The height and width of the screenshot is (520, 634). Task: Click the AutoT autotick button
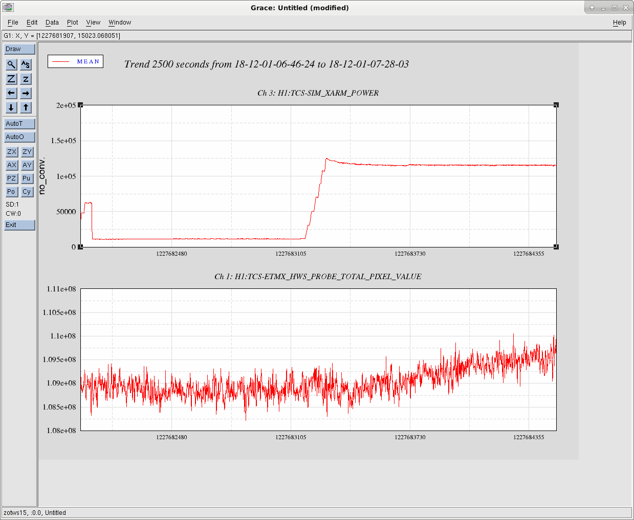(19, 124)
